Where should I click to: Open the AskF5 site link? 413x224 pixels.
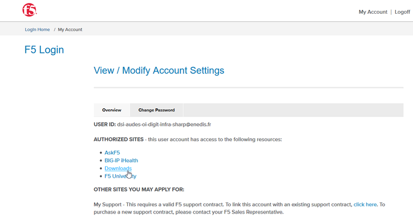(x=112, y=152)
